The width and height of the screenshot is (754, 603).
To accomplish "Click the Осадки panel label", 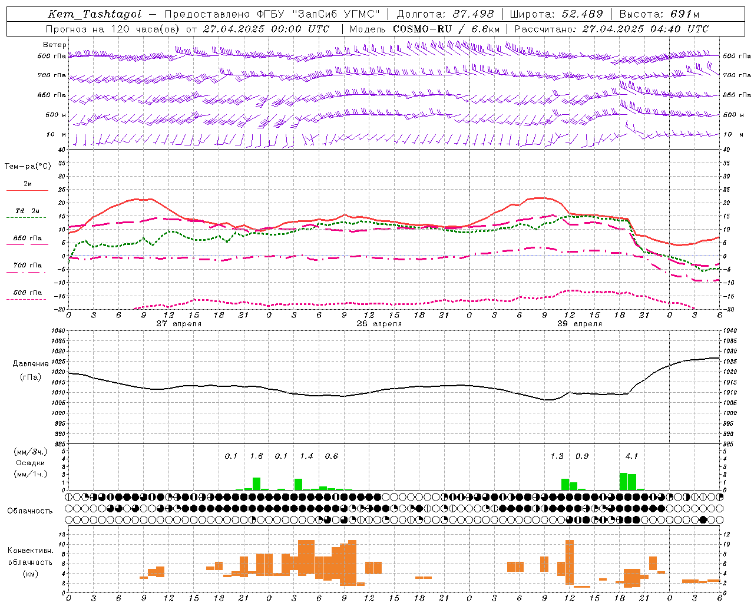I will pos(31,463).
